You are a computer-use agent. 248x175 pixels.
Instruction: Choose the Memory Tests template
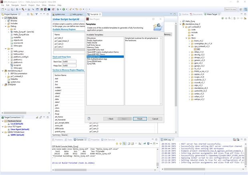(x=93, y=47)
